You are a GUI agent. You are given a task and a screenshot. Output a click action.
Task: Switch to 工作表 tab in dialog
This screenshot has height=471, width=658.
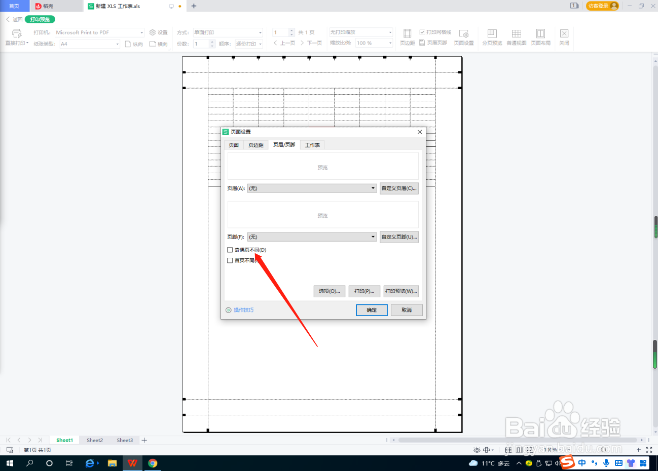point(312,145)
